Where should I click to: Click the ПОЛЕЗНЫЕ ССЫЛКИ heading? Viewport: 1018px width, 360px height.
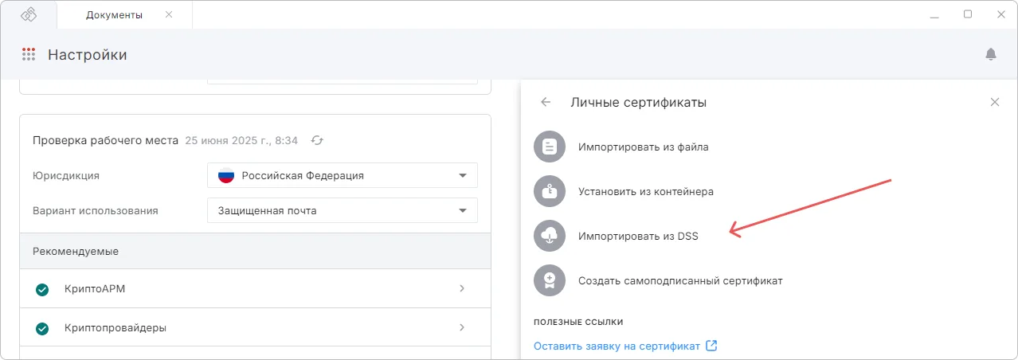point(578,322)
